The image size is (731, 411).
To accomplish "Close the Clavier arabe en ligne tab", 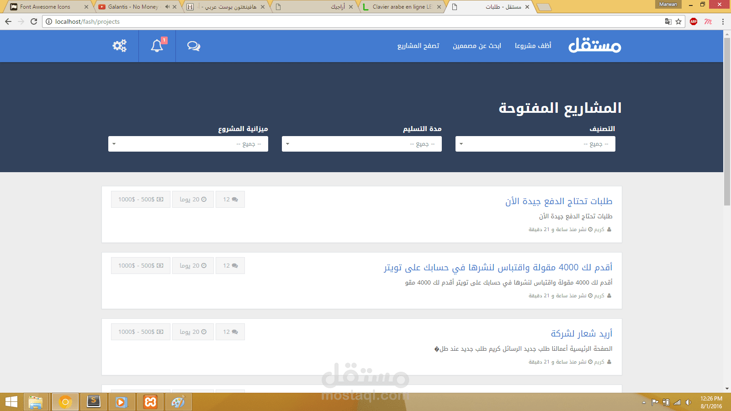I will pos(439,7).
